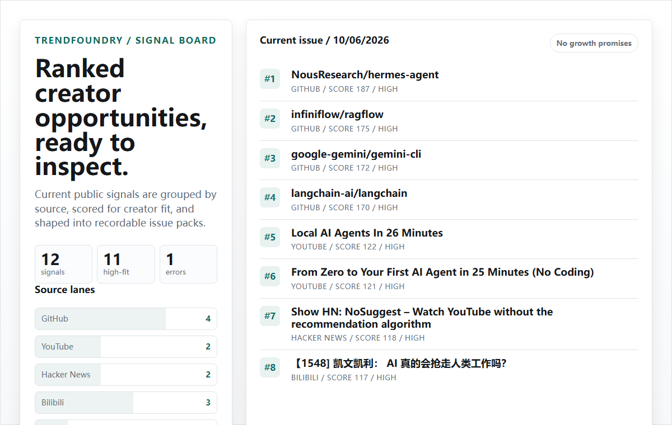
Task: Select the Hacker News source lane bar
Action: coord(126,375)
